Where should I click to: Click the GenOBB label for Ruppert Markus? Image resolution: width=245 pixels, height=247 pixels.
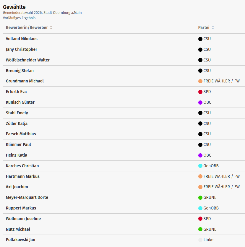tap(211, 208)
